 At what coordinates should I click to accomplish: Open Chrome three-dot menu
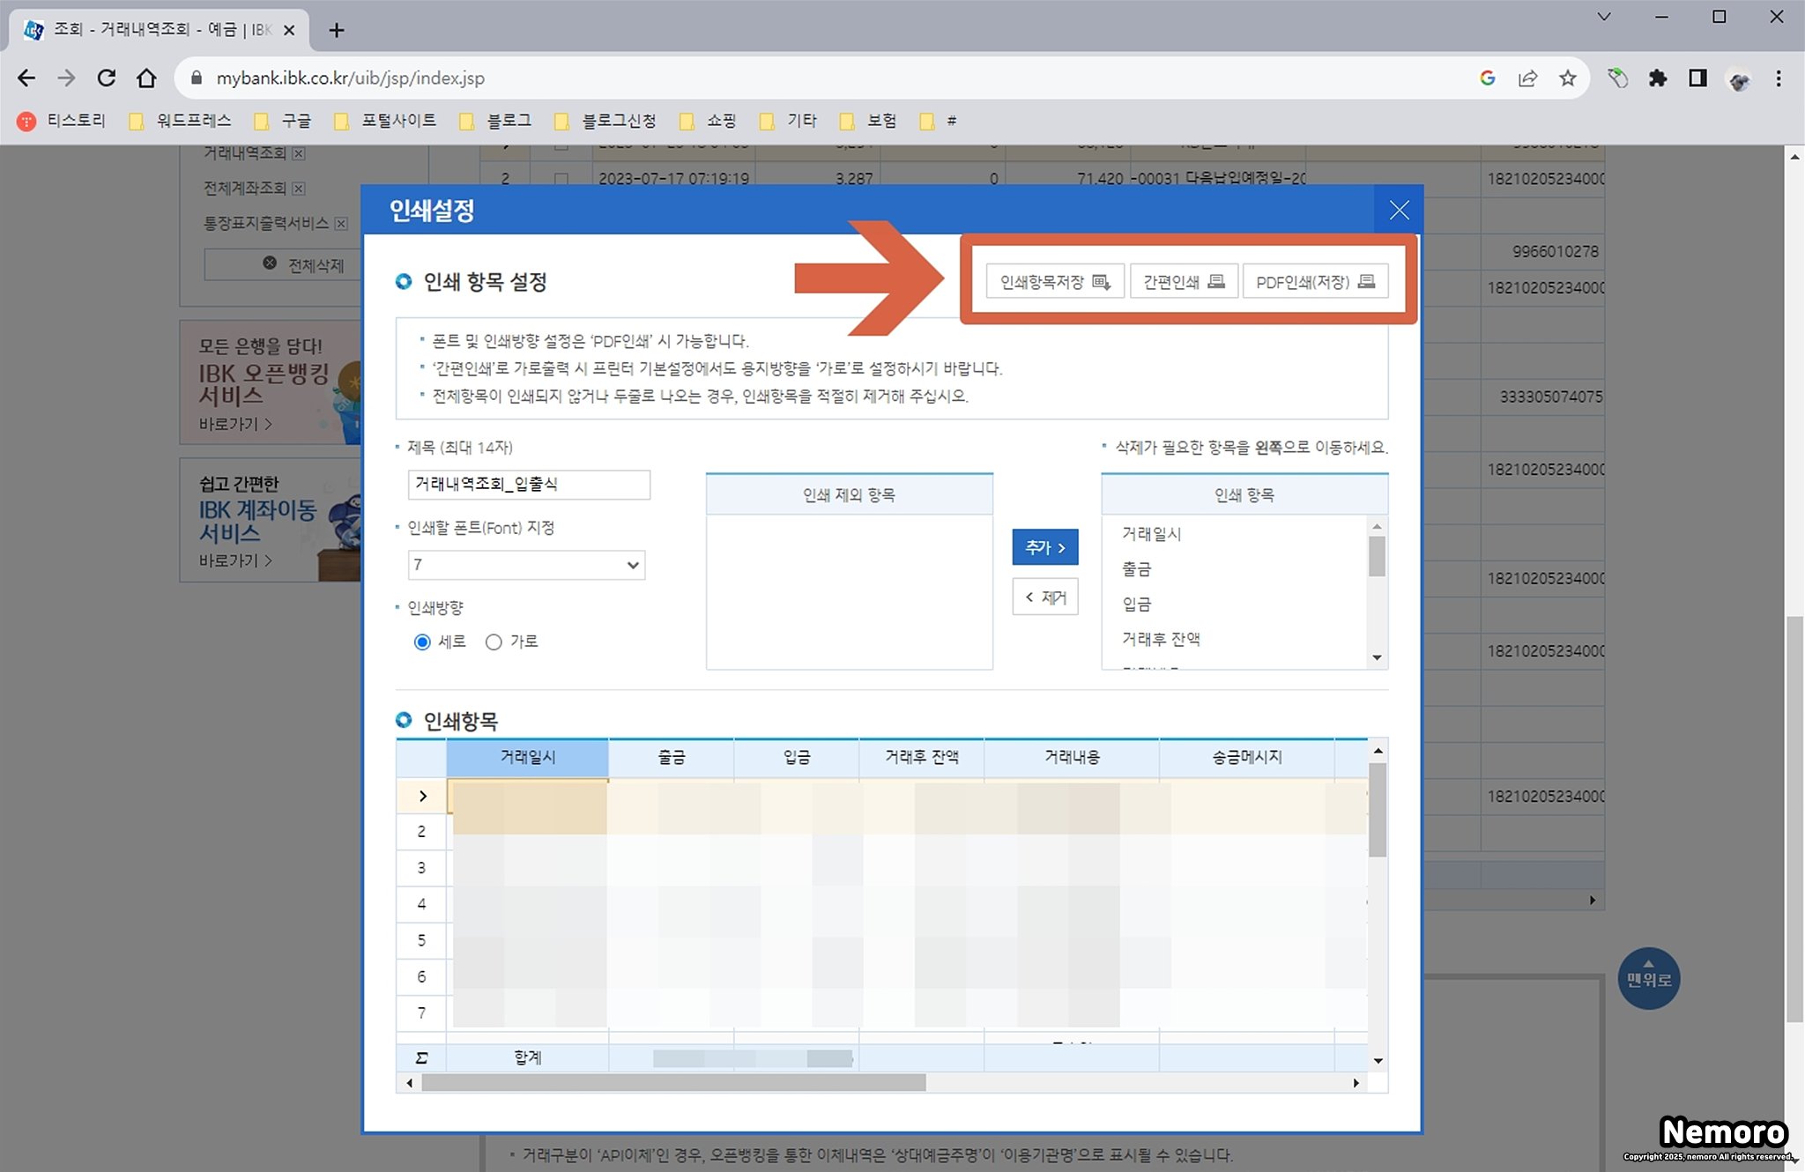(1778, 78)
